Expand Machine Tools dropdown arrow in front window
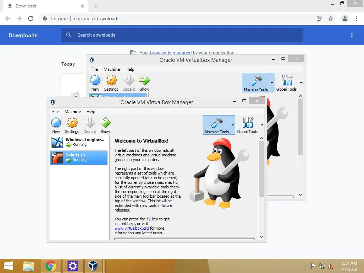 (x=233, y=125)
